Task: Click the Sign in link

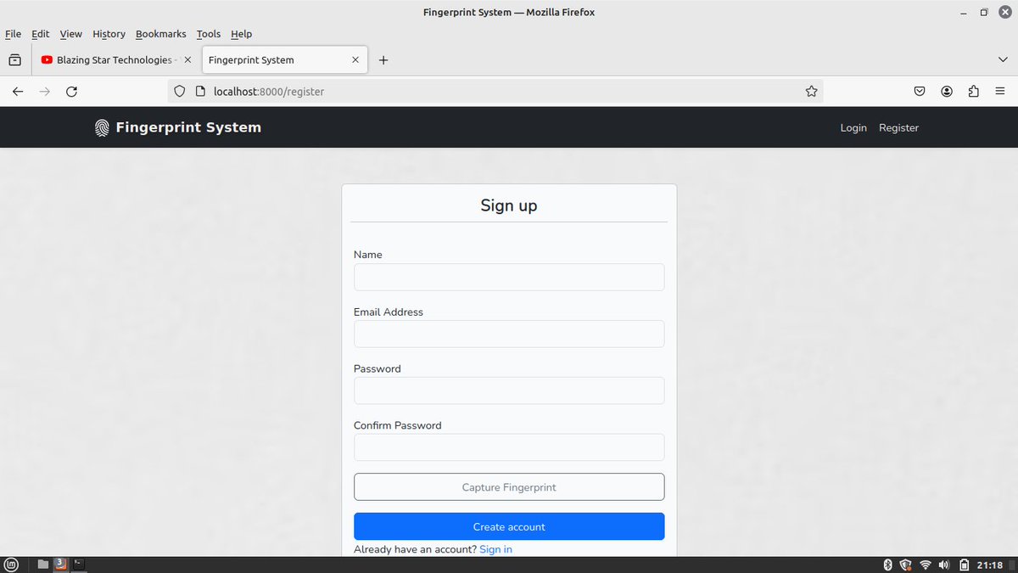Action: 495,549
